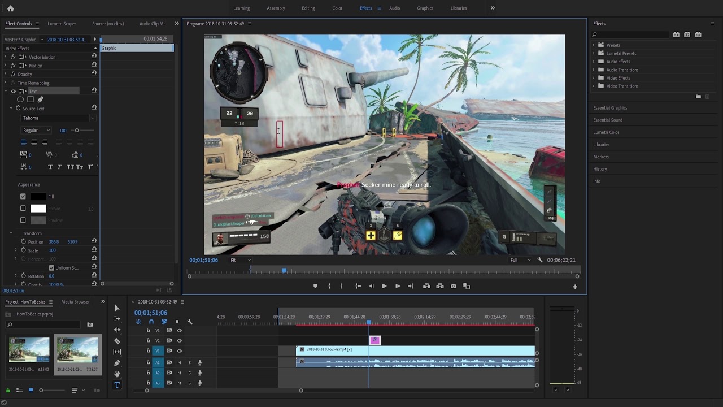This screenshot has width=723, height=407.
Task: Go to the Home screen
Action: click(x=10, y=8)
